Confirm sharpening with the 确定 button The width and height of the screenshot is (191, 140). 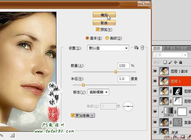[x=104, y=15]
